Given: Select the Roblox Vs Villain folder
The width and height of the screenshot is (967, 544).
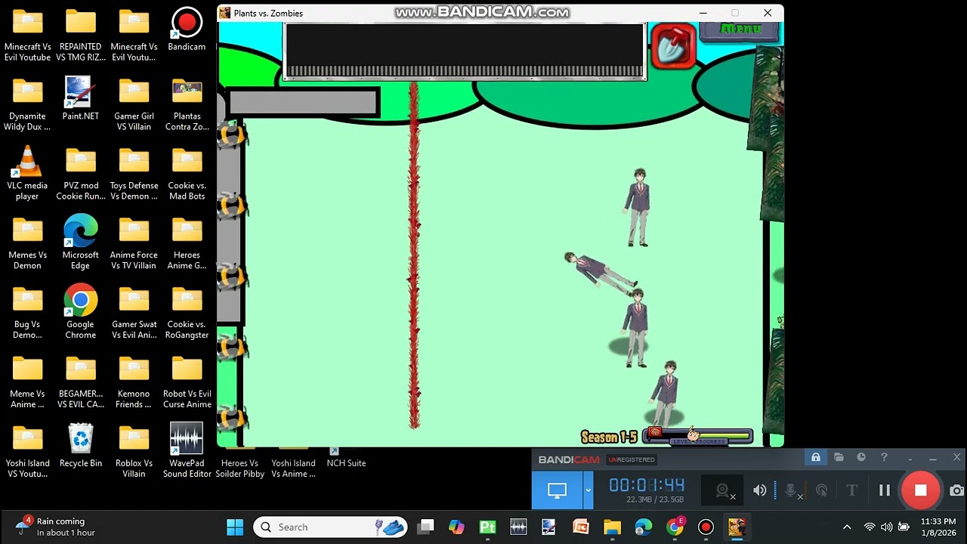Looking at the screenshot, I should pyautogui.click(x=134, y=452).
